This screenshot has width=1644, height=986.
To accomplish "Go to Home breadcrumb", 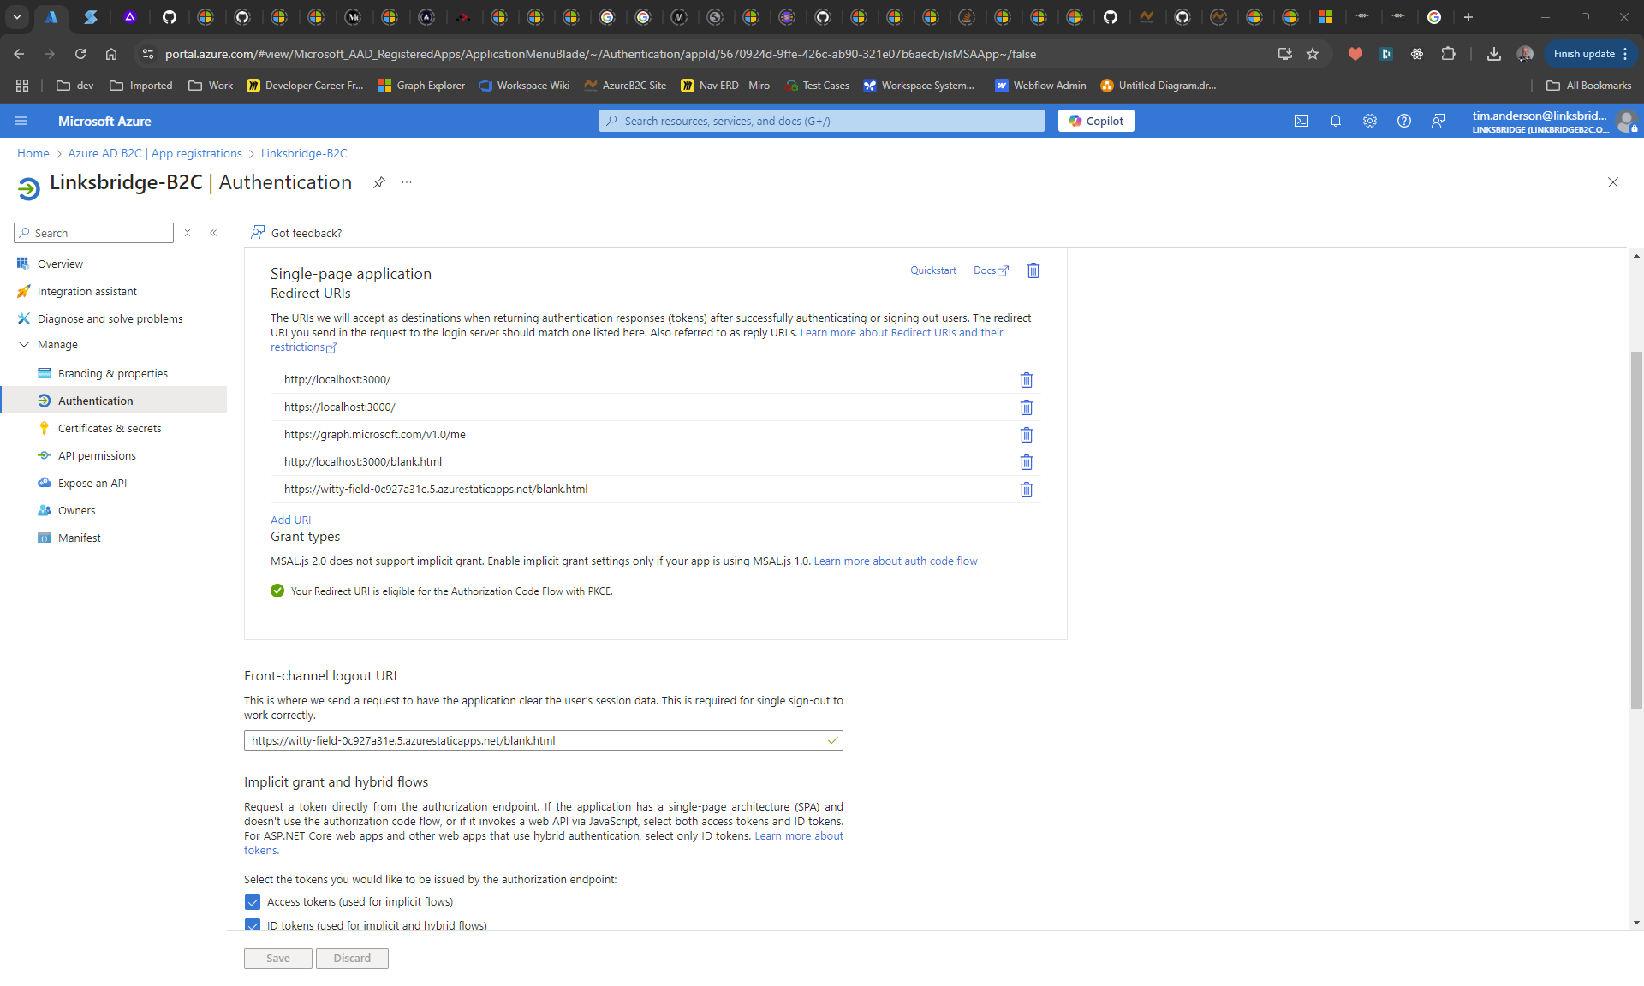I will pyautogui.click(x=33, y=153).
